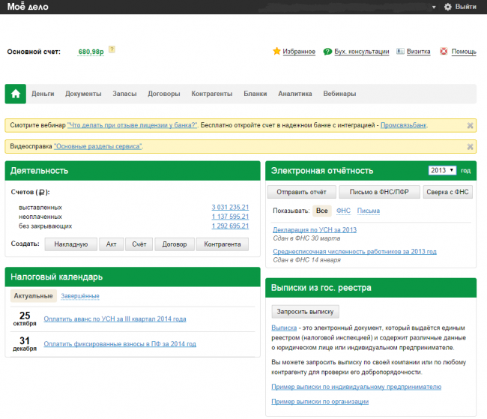Click the 25 октября date entry

pos(25,319)
